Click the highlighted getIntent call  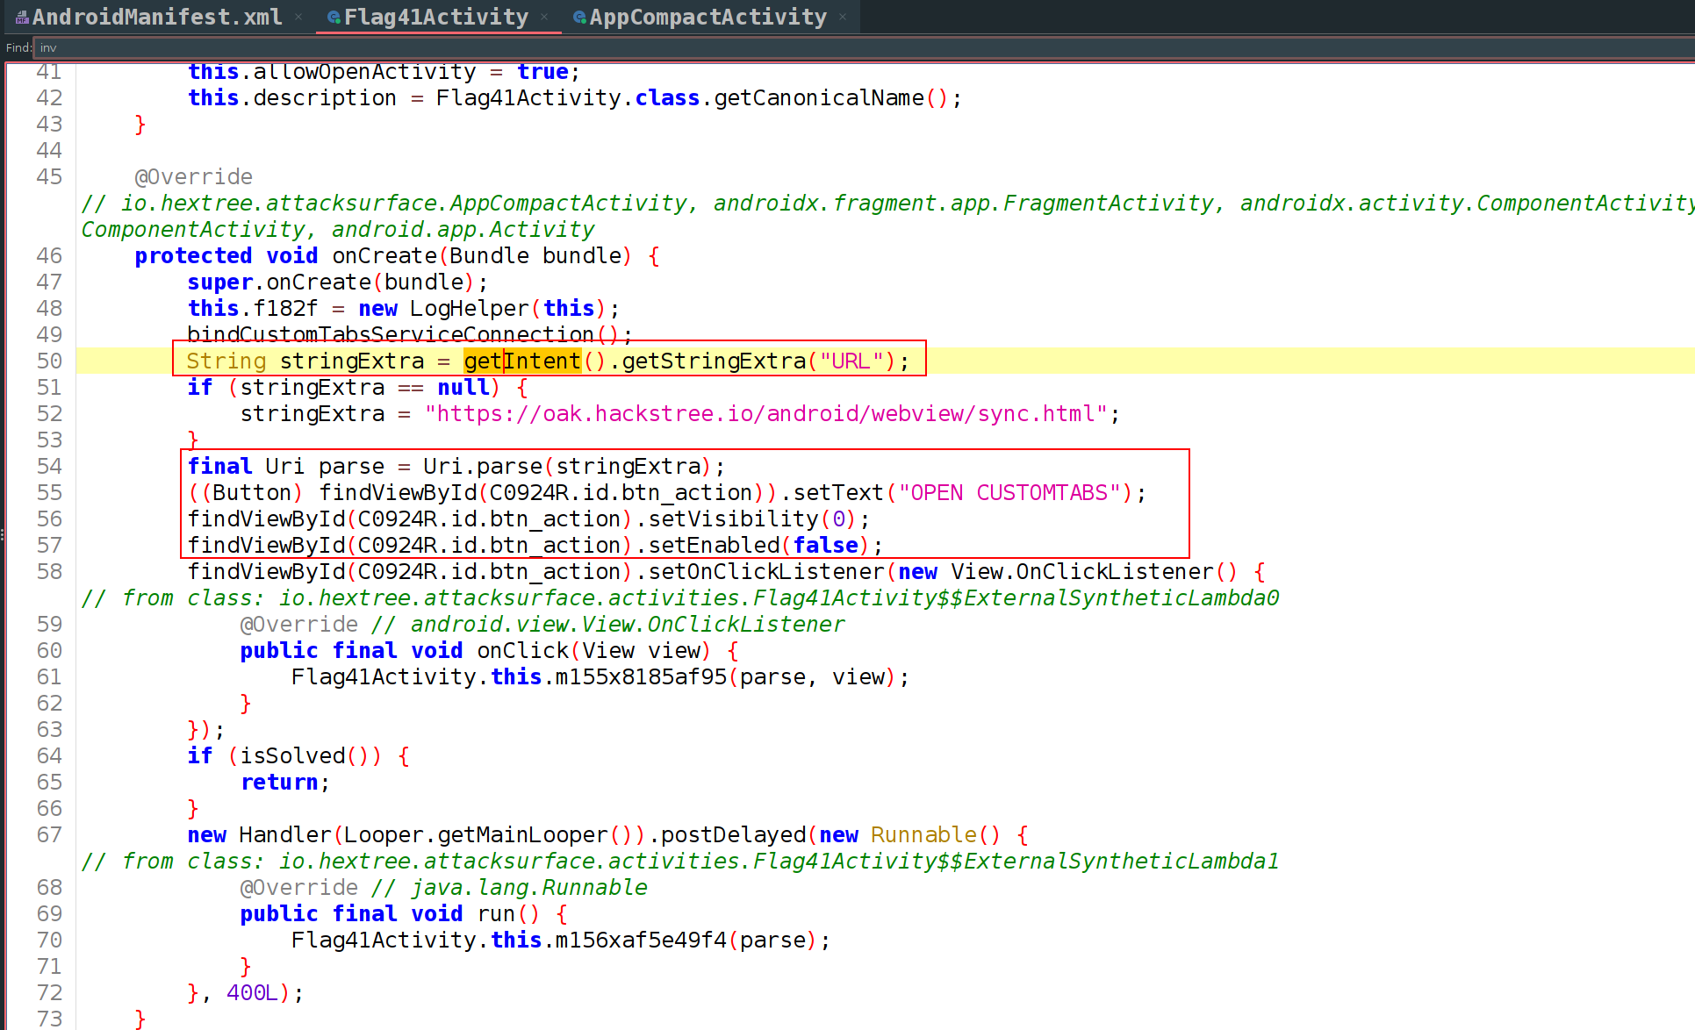click(522, 361)
